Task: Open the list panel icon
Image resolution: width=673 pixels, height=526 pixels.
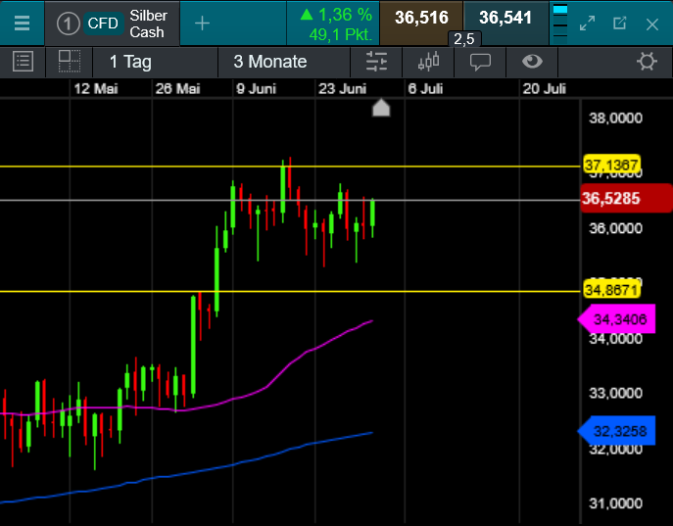Action: coord(23,62)
